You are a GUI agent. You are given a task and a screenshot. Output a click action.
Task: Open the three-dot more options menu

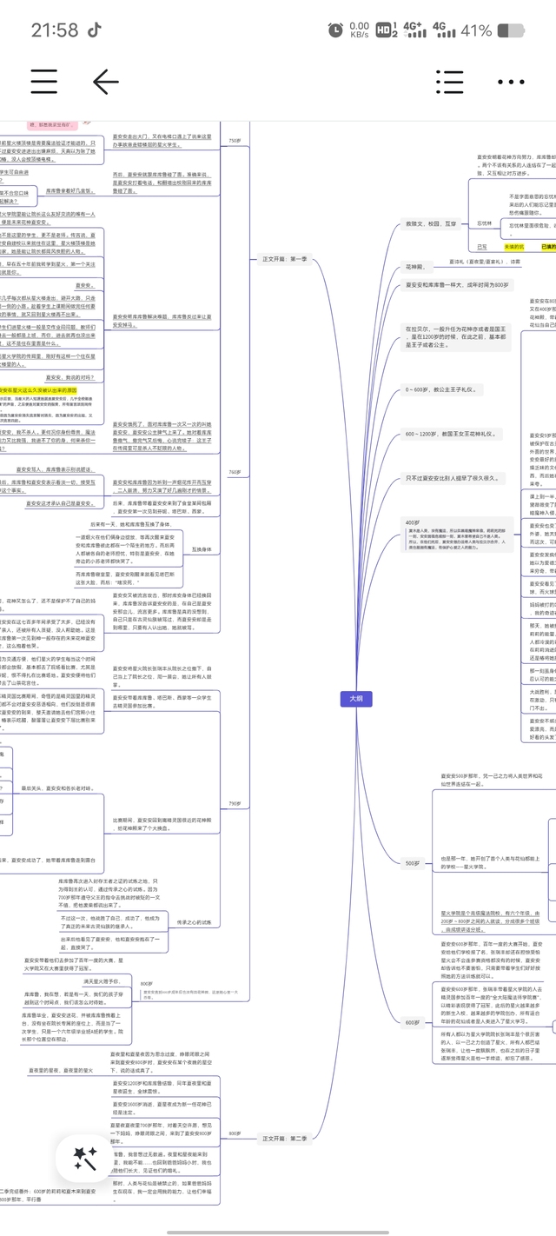click(x=511, y=82)
